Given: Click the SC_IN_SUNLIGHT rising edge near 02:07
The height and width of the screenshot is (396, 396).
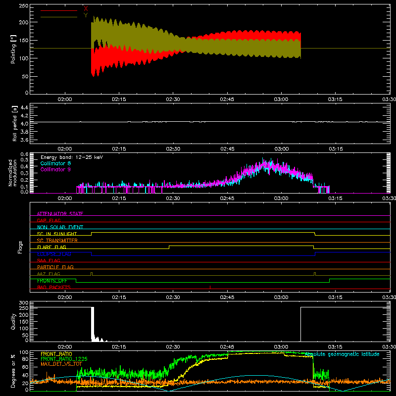Looking at the screenshot, I should click(x=92, y=234).
